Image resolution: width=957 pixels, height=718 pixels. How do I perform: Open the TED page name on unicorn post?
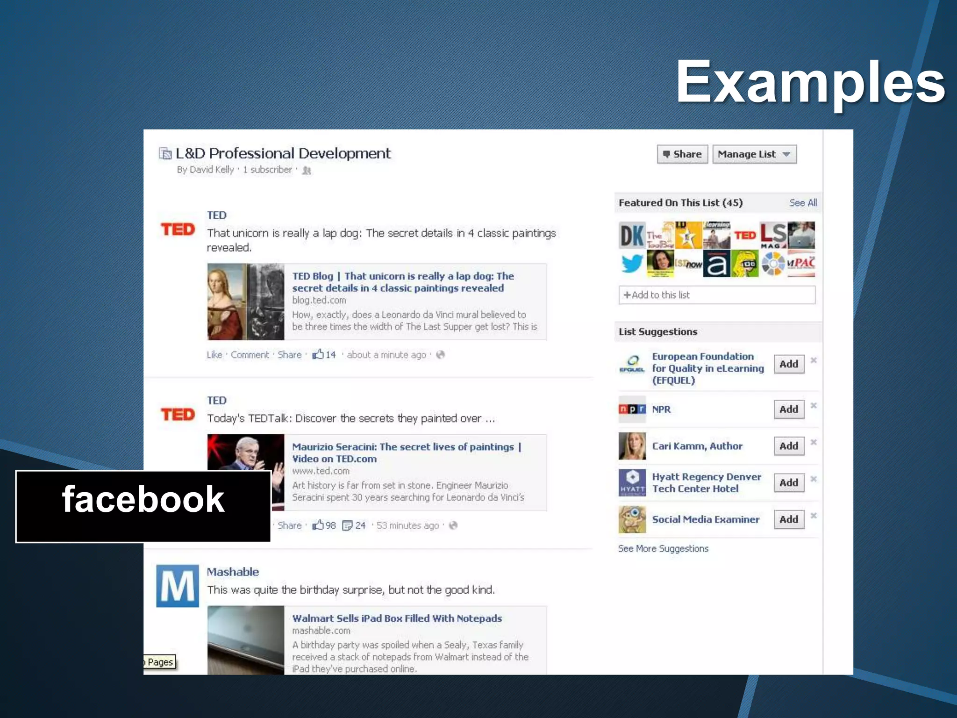(x=217, y=215)
